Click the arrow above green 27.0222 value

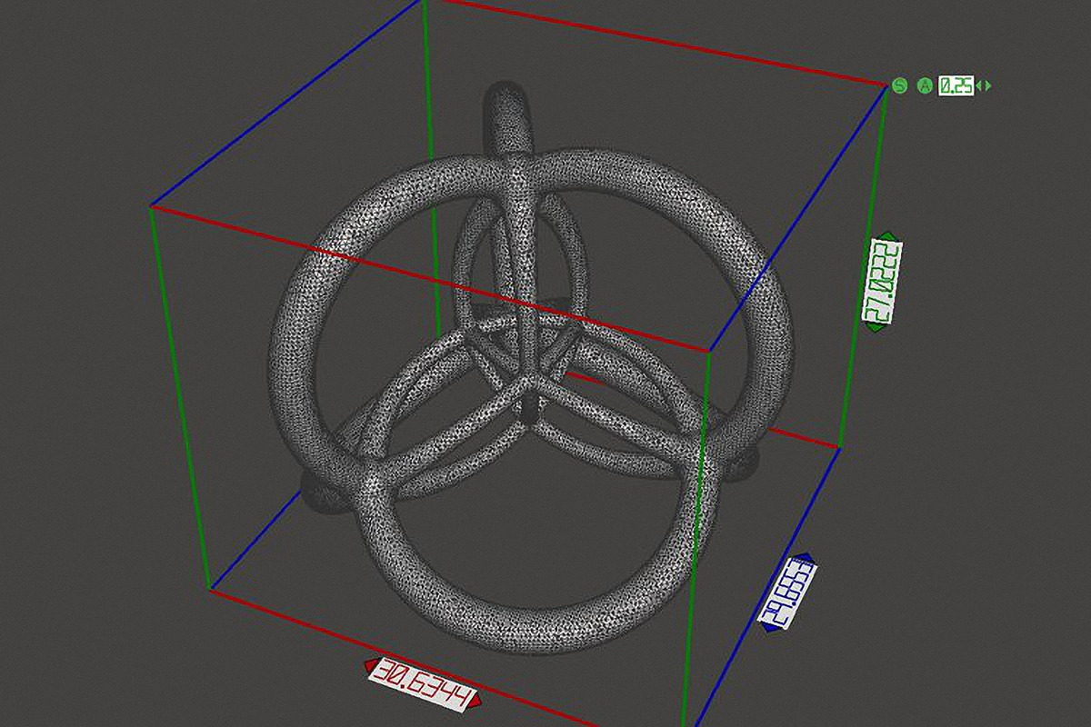[x=887, y=237]
